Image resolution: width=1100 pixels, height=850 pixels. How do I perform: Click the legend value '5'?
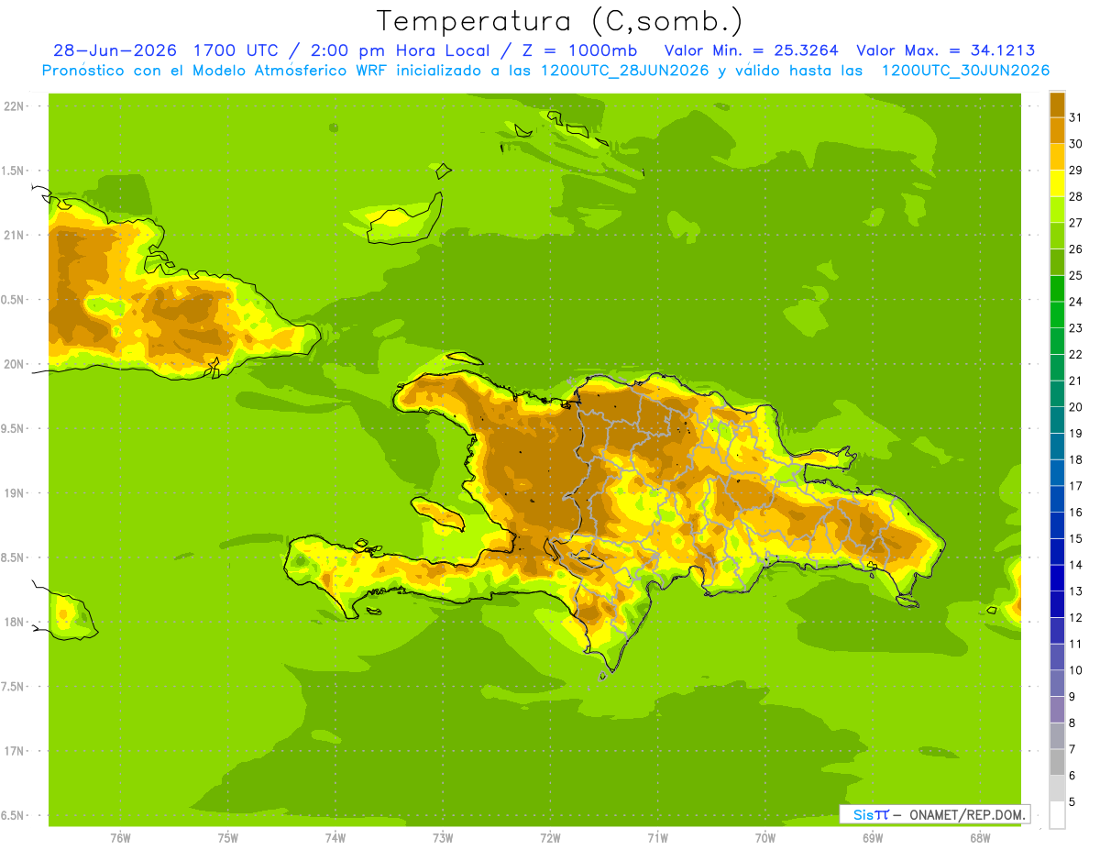[1072, 802]
